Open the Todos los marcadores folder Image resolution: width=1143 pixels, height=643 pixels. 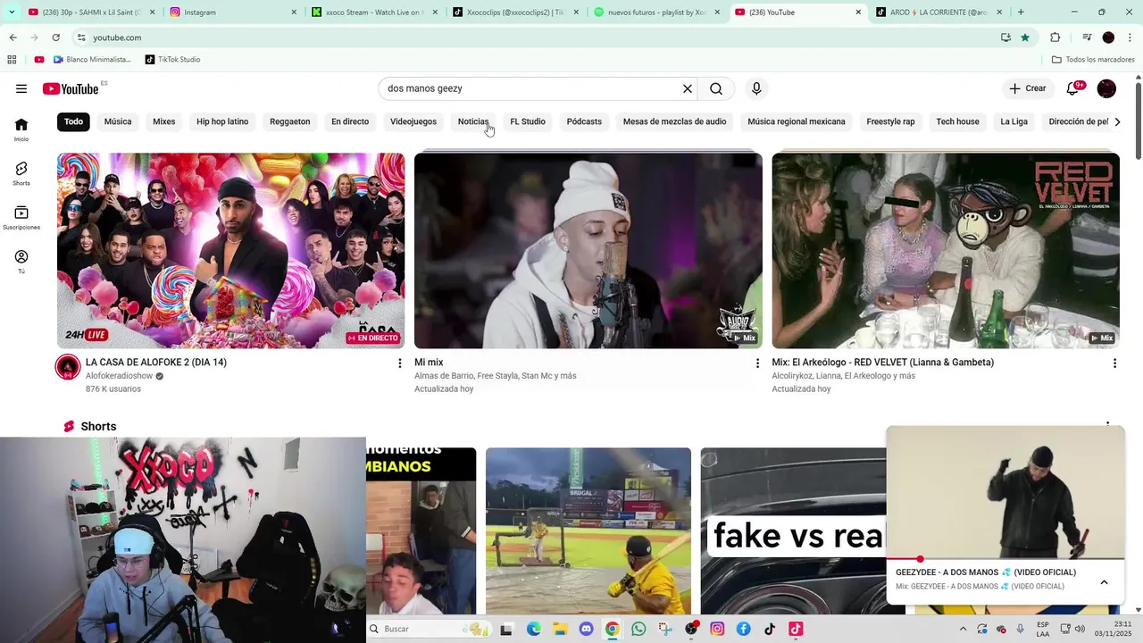[1093, 60]
